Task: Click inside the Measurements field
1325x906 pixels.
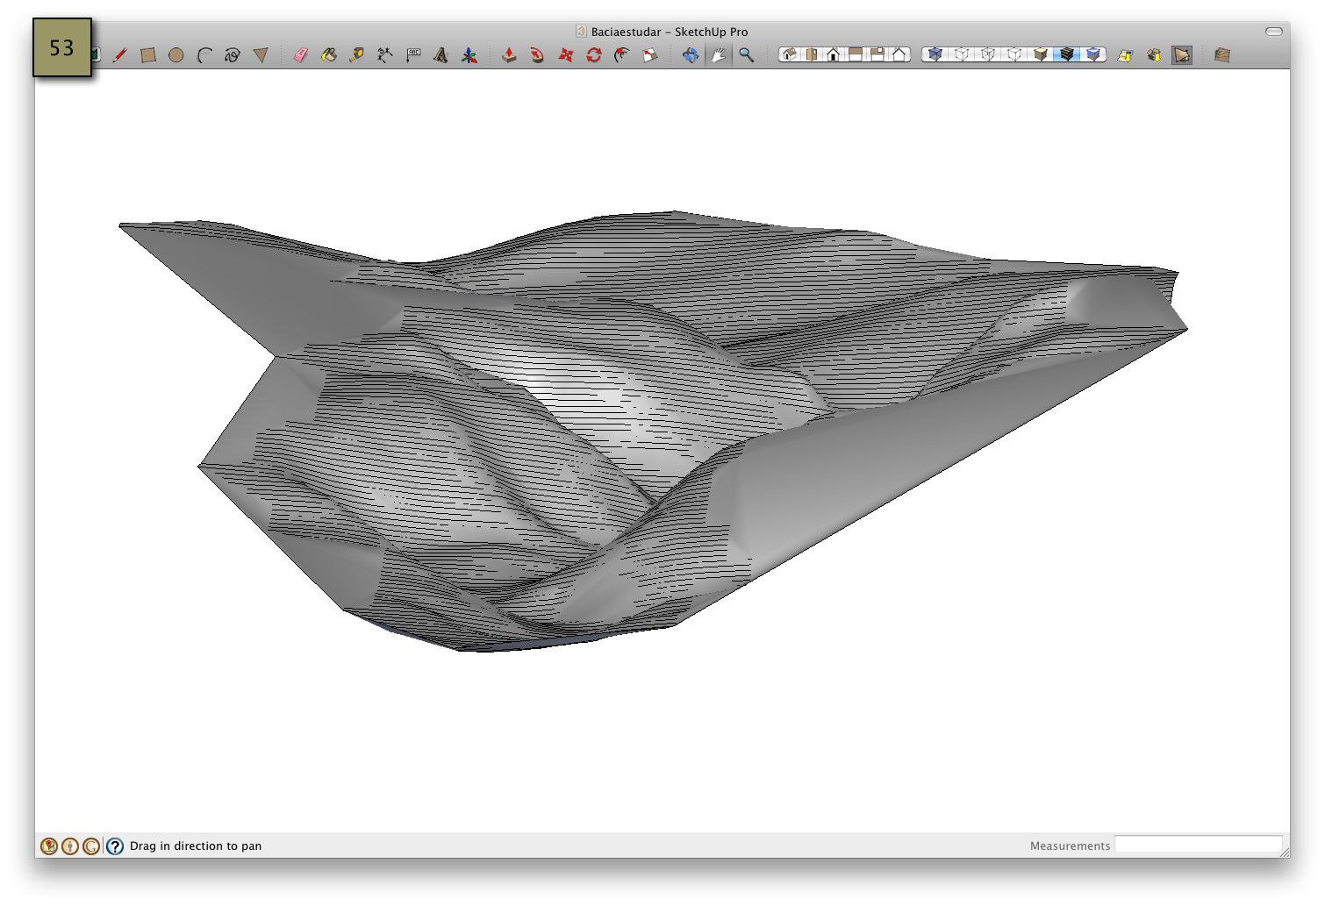Action: 1198,845
